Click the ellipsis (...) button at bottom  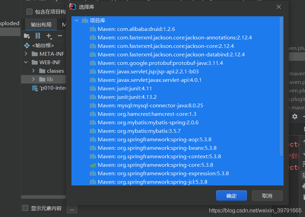[72, 209]
